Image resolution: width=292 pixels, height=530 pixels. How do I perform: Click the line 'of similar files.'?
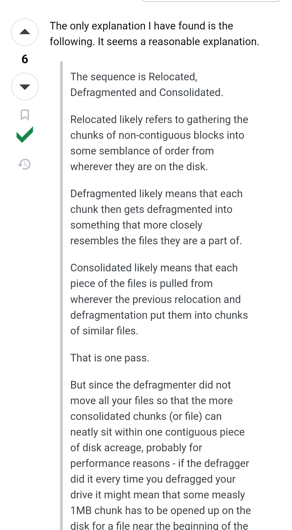104,331
